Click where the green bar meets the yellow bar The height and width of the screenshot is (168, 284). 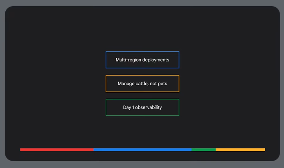pos(216,150)
